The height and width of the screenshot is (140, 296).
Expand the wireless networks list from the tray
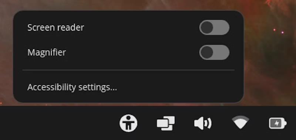[x=240, y=122]
